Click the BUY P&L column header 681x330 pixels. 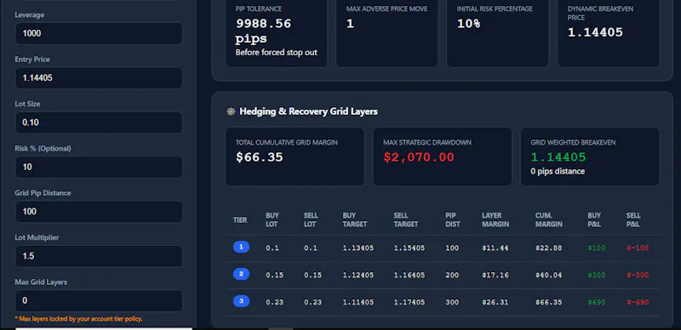pos(594,220)
